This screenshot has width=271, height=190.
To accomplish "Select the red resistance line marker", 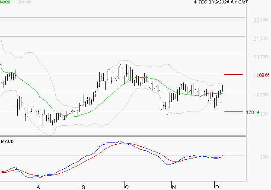I will click(234, 75).
